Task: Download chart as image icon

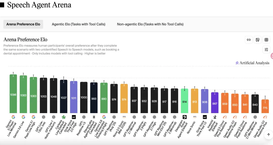Action: click(258, 40)
